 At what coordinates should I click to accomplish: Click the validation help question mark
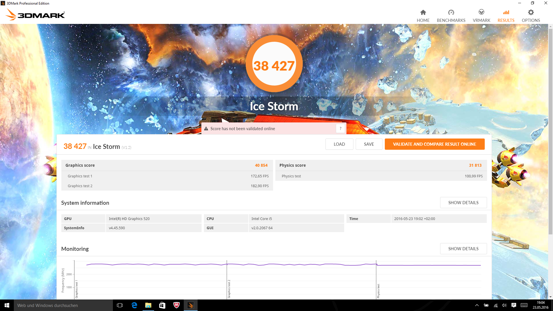pos(340,129)
